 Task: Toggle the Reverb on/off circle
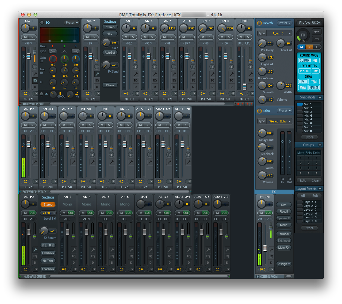coord(259,23)
